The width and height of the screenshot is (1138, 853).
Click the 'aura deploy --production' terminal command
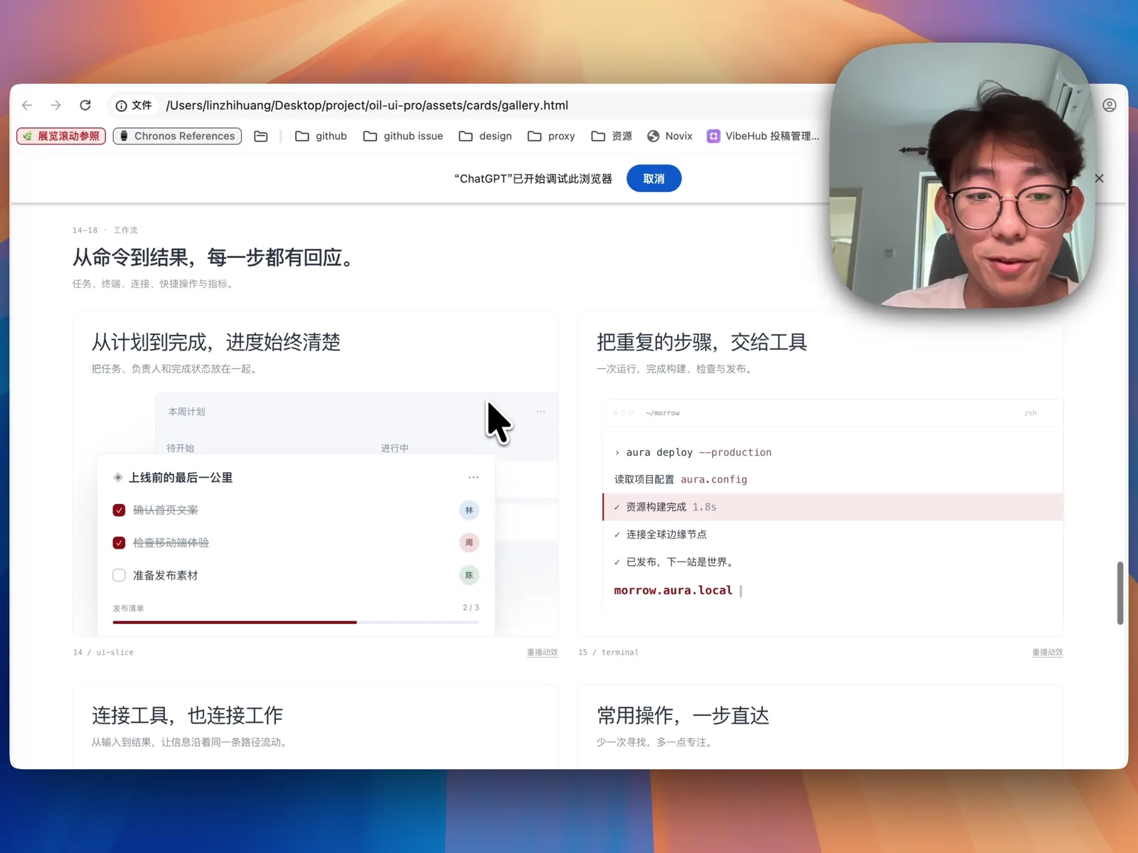point(698,452)
